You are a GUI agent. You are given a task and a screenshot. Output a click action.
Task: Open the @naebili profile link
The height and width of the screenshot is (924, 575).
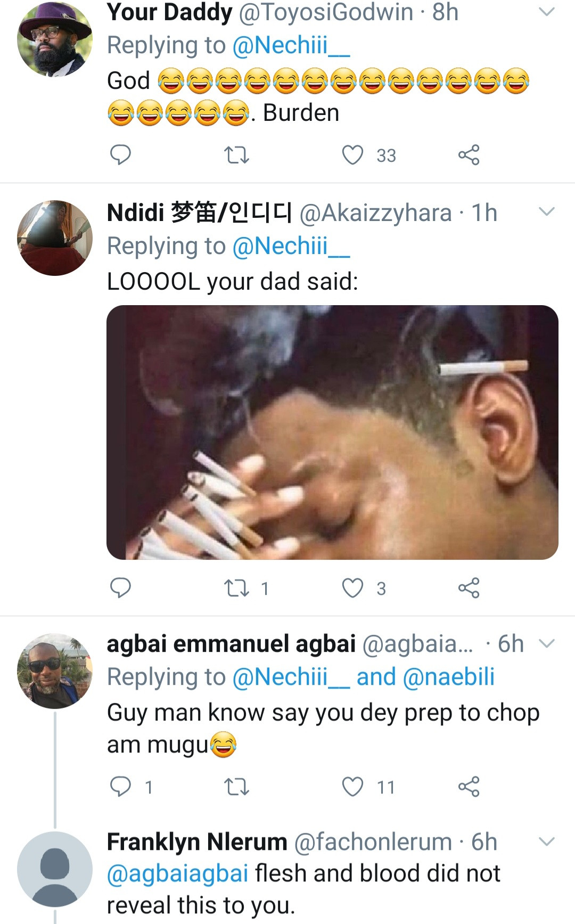click(x=449, y=677)
